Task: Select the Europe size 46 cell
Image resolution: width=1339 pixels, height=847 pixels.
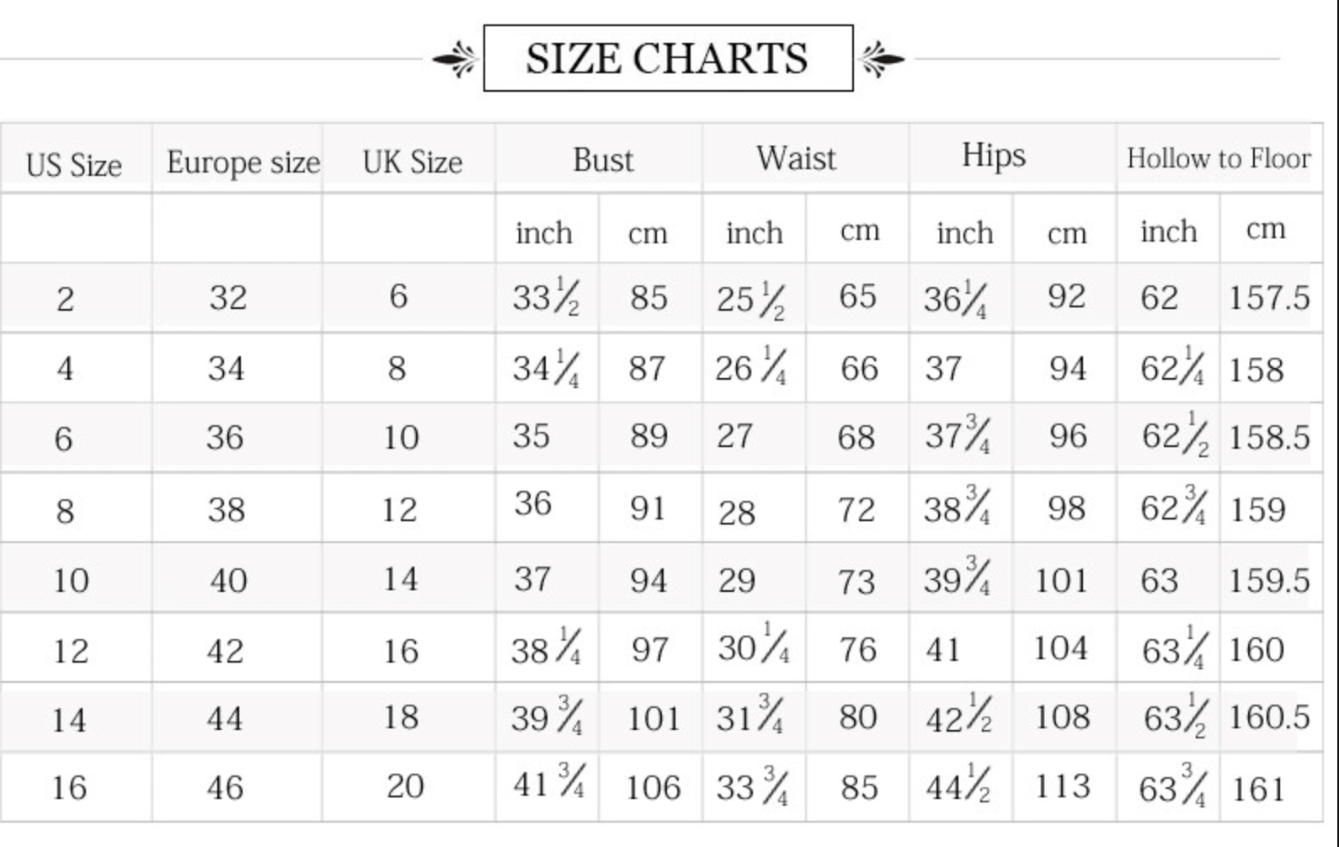Action: coord(225,788)
